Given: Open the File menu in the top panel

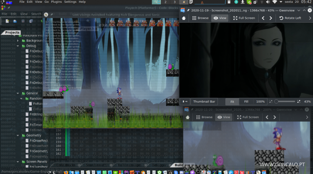Looking at the screenshot, I should (22, 2).
